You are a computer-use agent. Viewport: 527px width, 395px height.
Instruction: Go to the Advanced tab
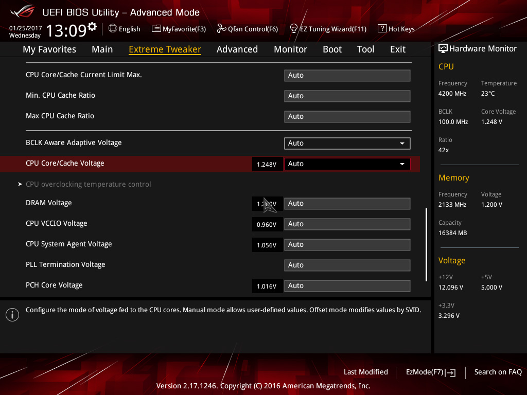237,49
